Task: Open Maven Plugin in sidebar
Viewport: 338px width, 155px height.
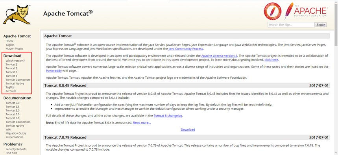Action: click(x=14, y=49)
